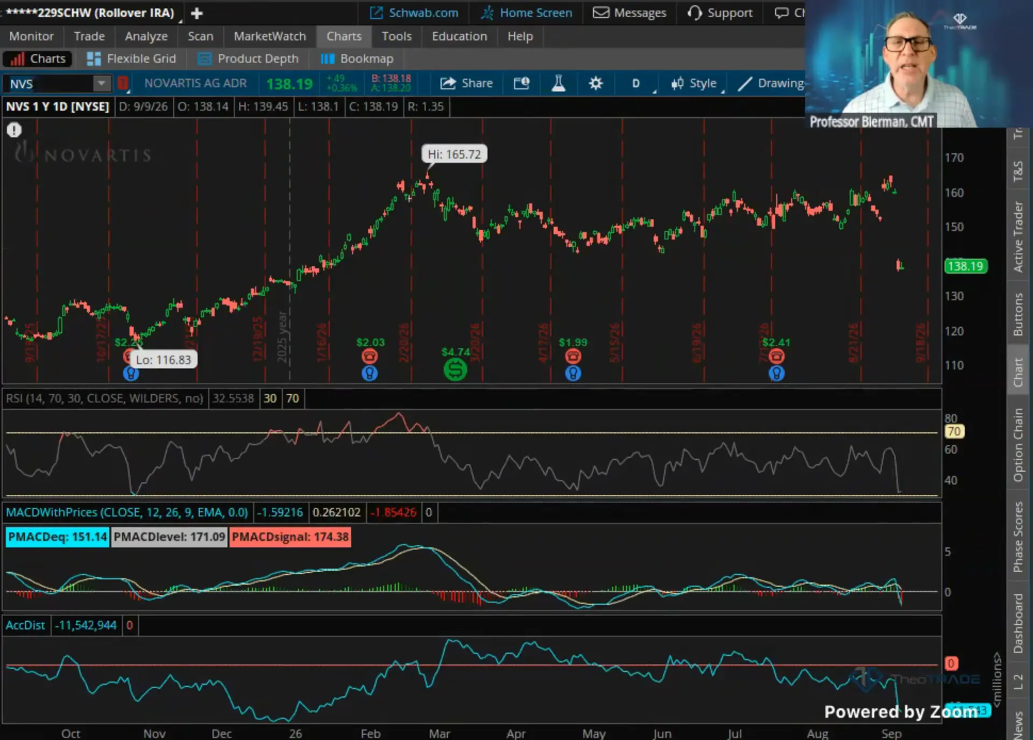Toggle the Chart side panel tab
The height and width of the screenshot is (740, 1033).
coord(1018,372)
